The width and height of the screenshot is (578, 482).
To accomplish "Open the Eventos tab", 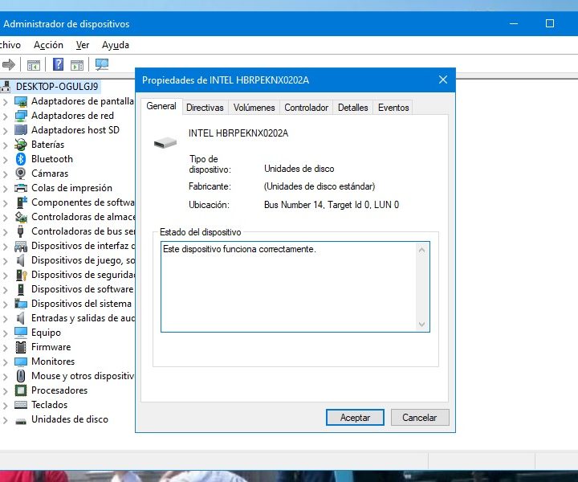I will [x=393, y=108].
